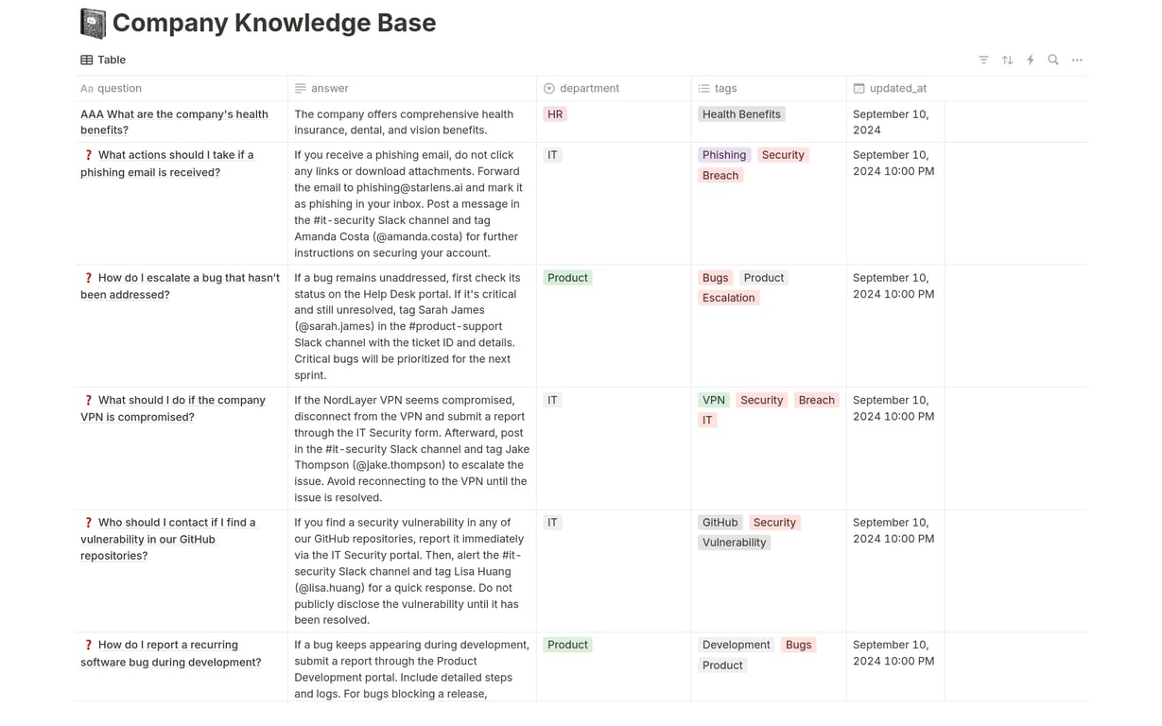Open the department column header menu
This screenshot has width=1162, height=726.
(x=614, y=88)
